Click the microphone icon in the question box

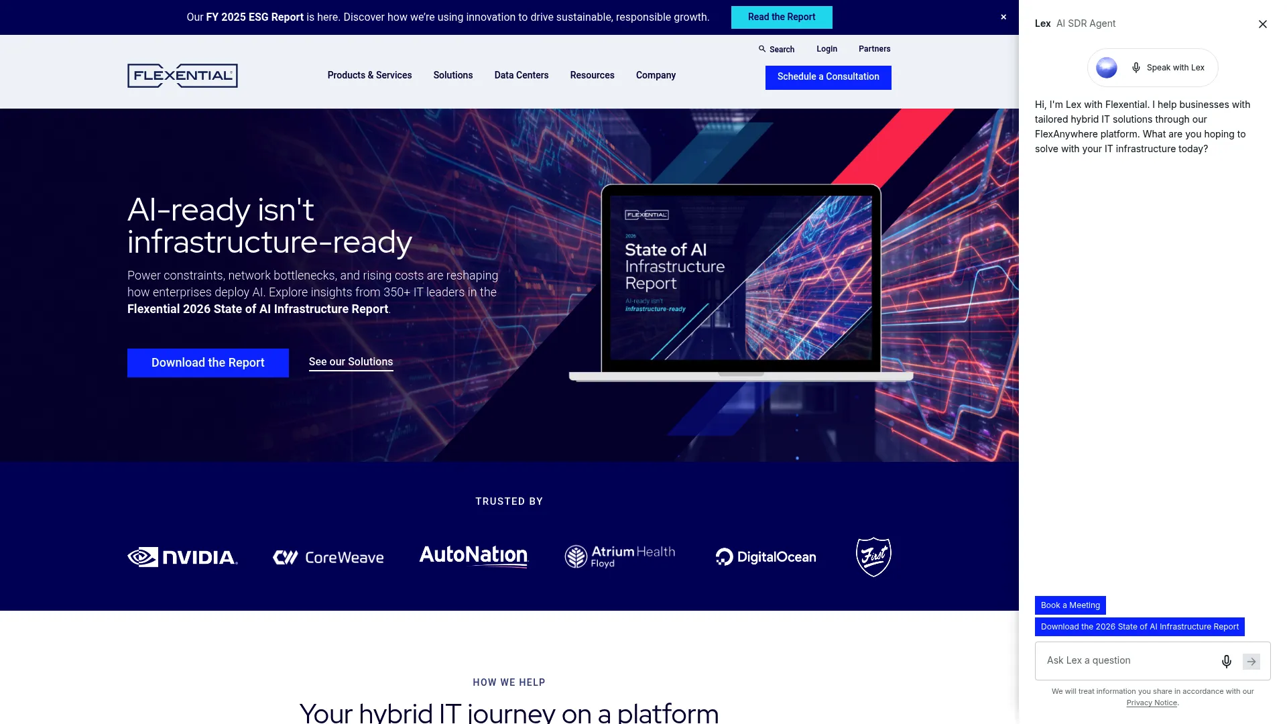coord(1227,662)
